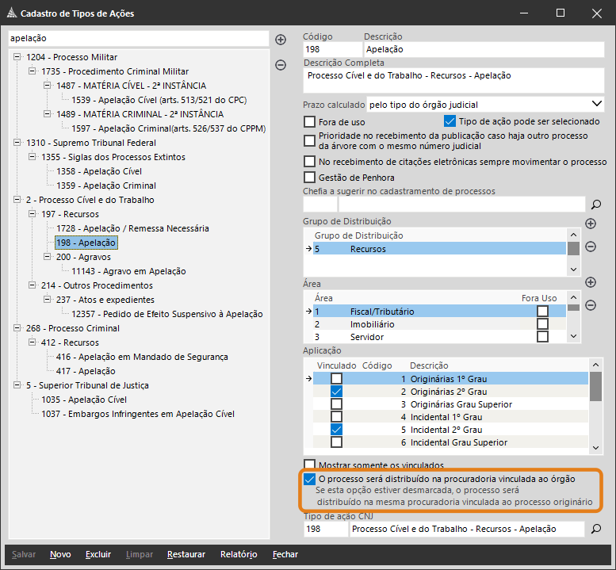Collapse the 1204 - Processo Militar node
This screenshot has height=570, width=616.
coord(17,58)
